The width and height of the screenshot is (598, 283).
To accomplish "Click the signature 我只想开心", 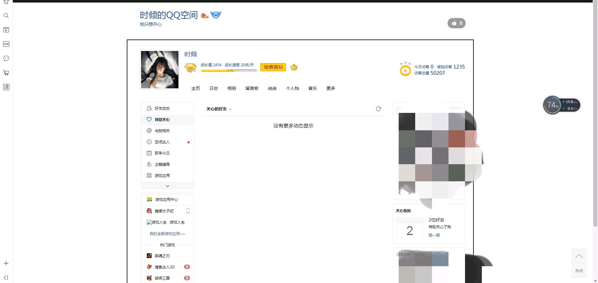I will point(150,24).
